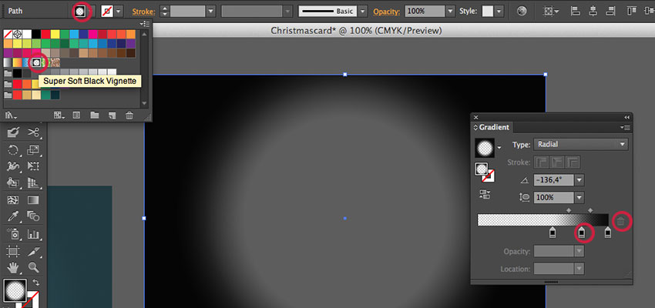655x308 pixels.
Task: Delete swatch in Swatches panel
Action: (x=129, y=115)
